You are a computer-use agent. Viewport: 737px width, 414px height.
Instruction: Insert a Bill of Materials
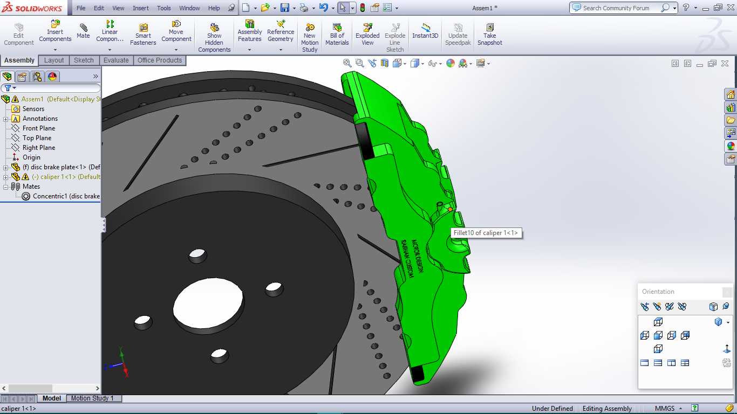(337, 34)
